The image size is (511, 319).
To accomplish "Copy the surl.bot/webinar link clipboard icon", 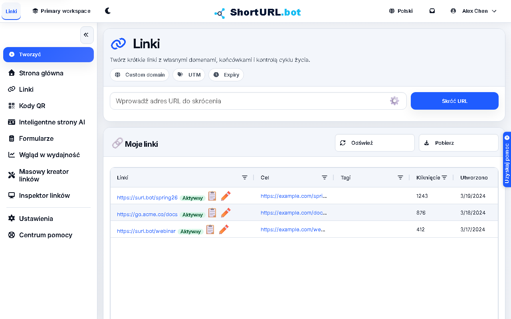I will click(210, 229).
